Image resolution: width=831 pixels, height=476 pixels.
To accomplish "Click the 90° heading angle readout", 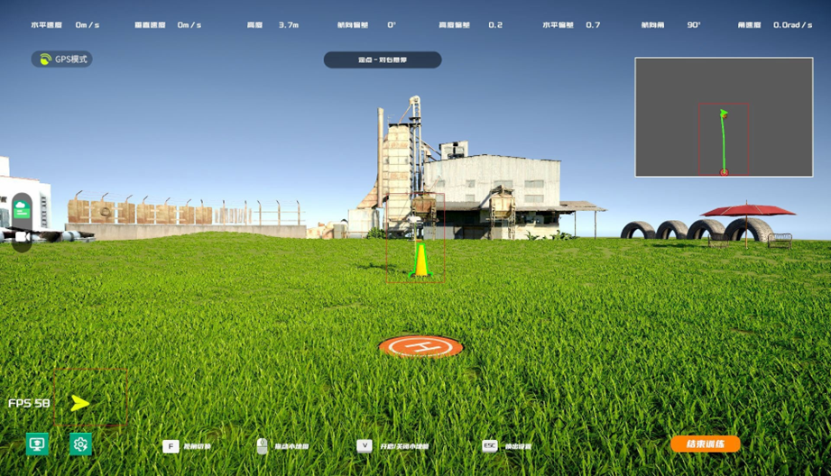I will tap(693, 25).
